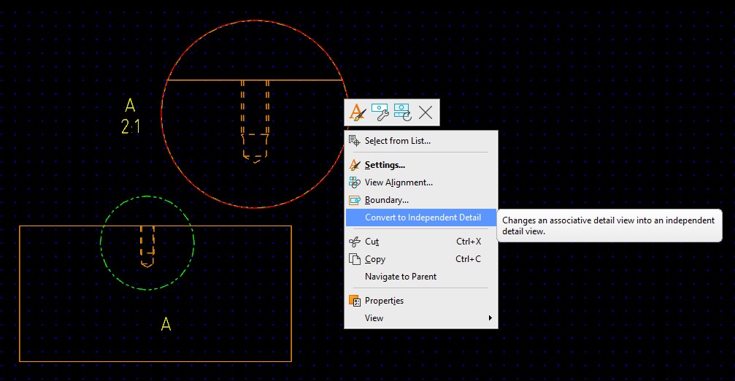Choose Boundary from context menu
This screenshot has height=381, width=735.
(x=421, y=200)
